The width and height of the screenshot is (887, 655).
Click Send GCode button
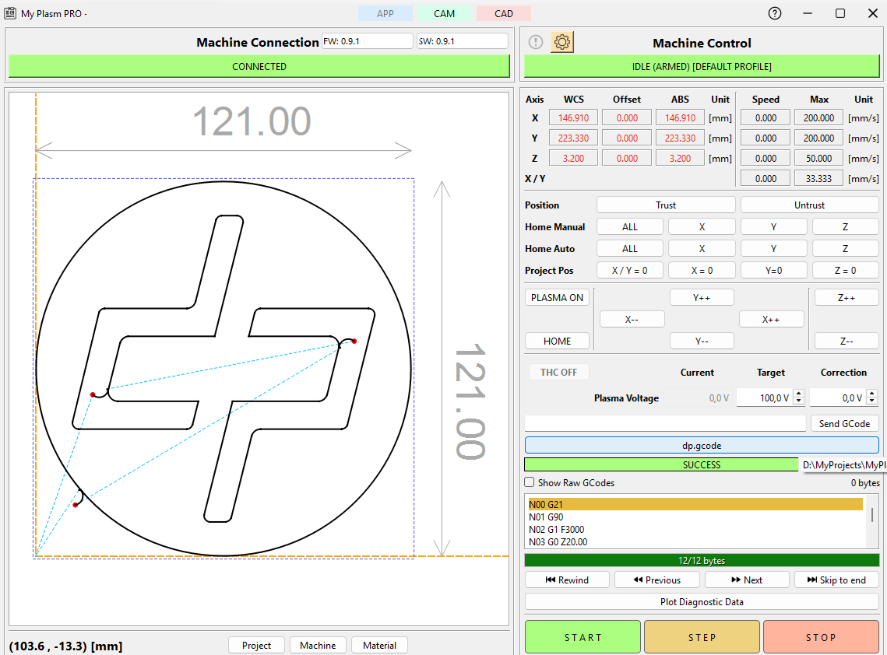pos(845,423)
